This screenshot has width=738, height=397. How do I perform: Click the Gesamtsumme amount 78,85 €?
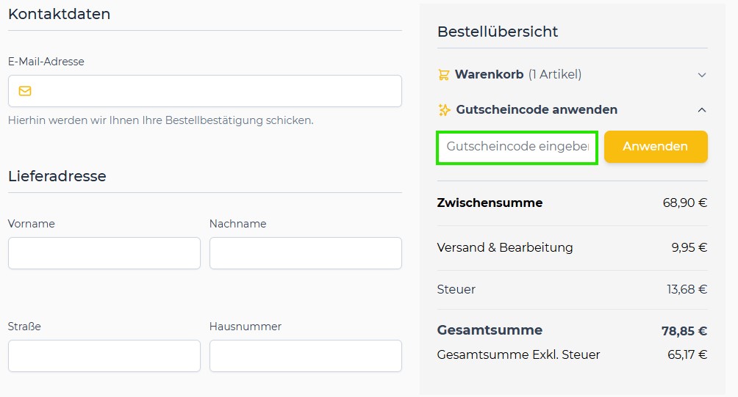[x=684, y=331]
